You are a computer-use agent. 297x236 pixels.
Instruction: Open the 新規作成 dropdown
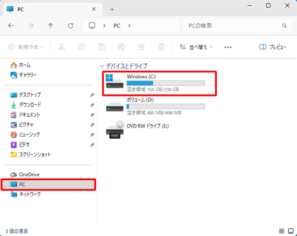26,47
